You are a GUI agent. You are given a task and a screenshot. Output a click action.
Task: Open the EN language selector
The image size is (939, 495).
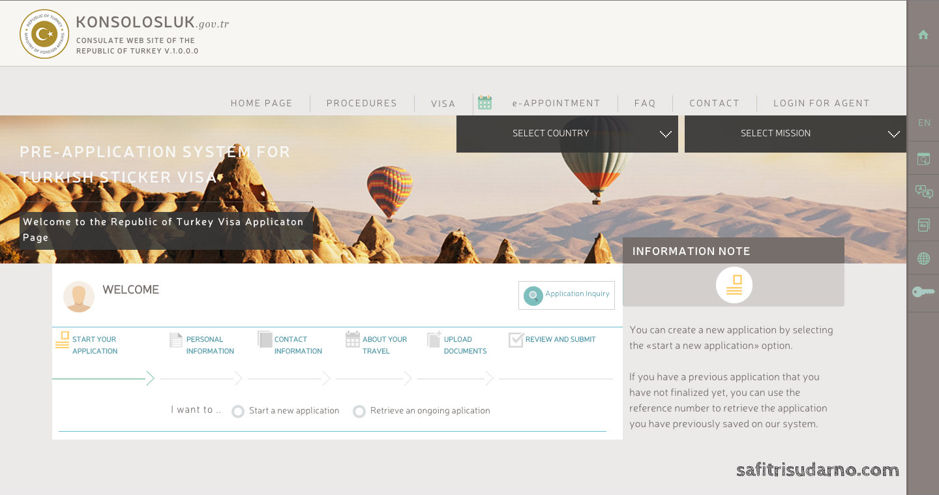923,123
